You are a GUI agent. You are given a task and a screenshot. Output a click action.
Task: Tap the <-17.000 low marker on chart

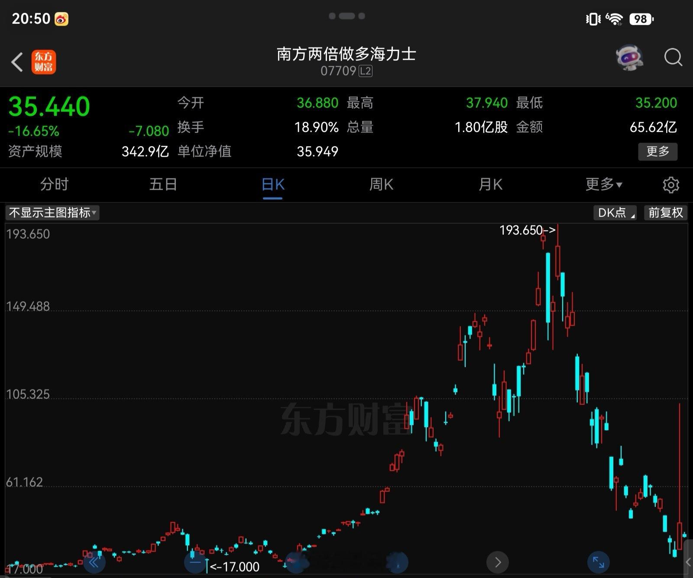pyautogui.click(x=234, y=567)
